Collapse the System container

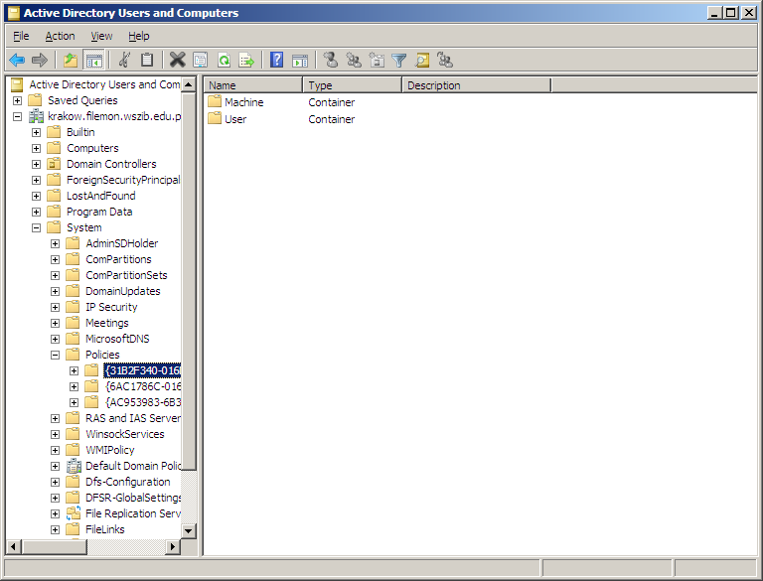tap(36, 227)
